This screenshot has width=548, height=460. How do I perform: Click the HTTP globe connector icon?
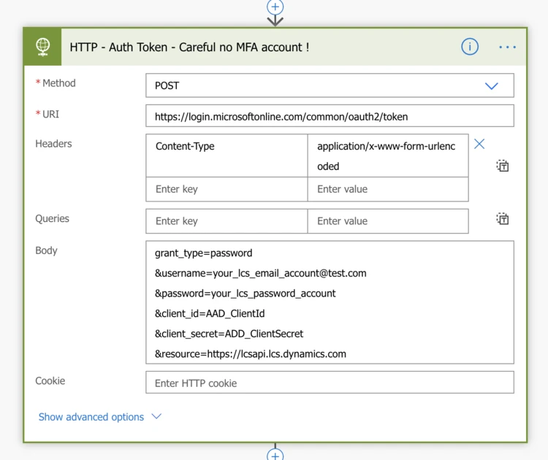43,47
